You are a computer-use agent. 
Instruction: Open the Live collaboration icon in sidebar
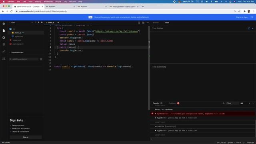(4, 59)
